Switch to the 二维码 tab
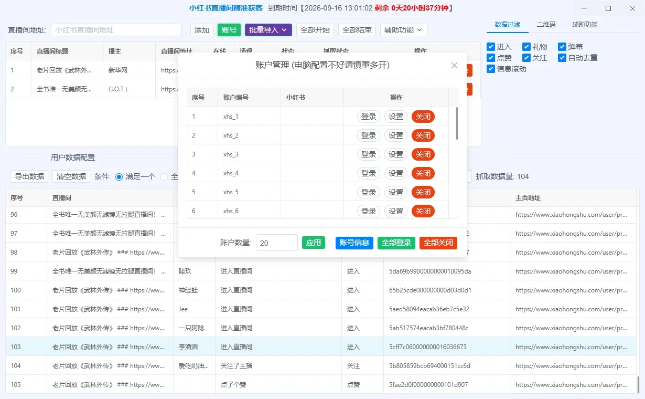Viewport: 645px width, 399px height. click(x=546, y=25)
